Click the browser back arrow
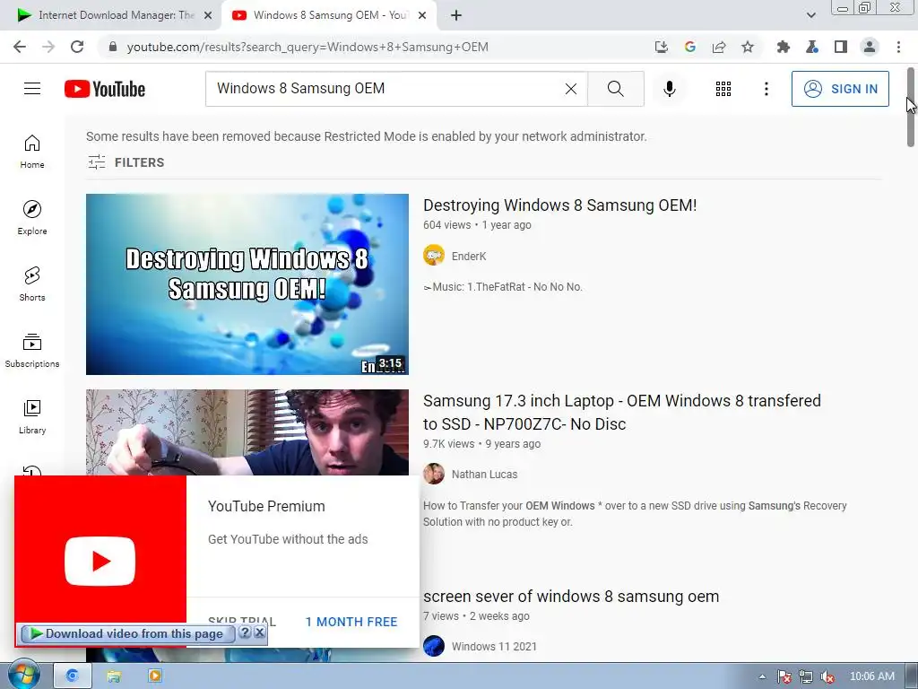Image resolution: width=918 pixels, height=689 pixels. pos(20,47)
